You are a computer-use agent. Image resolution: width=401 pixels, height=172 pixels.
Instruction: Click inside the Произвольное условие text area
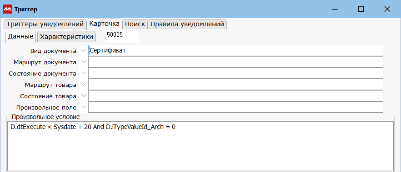200,146
